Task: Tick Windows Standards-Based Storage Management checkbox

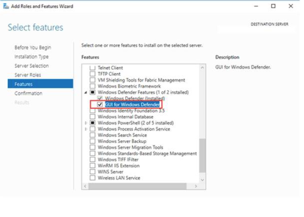Action: click(x=93, y=153)
